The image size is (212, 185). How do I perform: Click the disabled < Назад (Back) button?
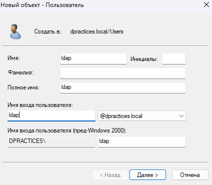(110, 175)
